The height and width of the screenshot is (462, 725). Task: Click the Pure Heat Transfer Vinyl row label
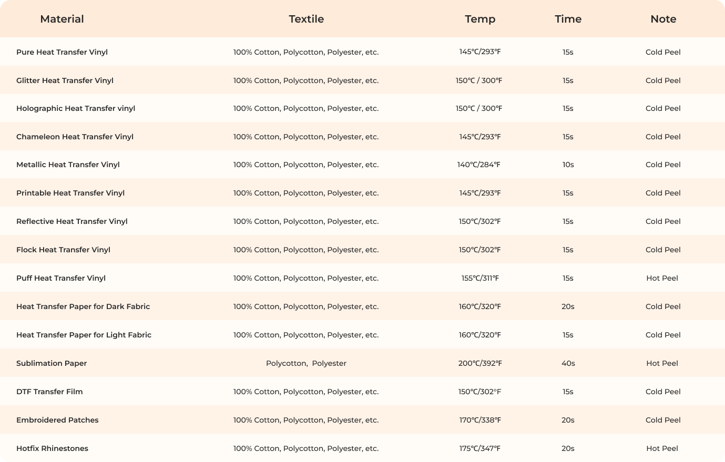pyautogui.click(x=62, y=52)
